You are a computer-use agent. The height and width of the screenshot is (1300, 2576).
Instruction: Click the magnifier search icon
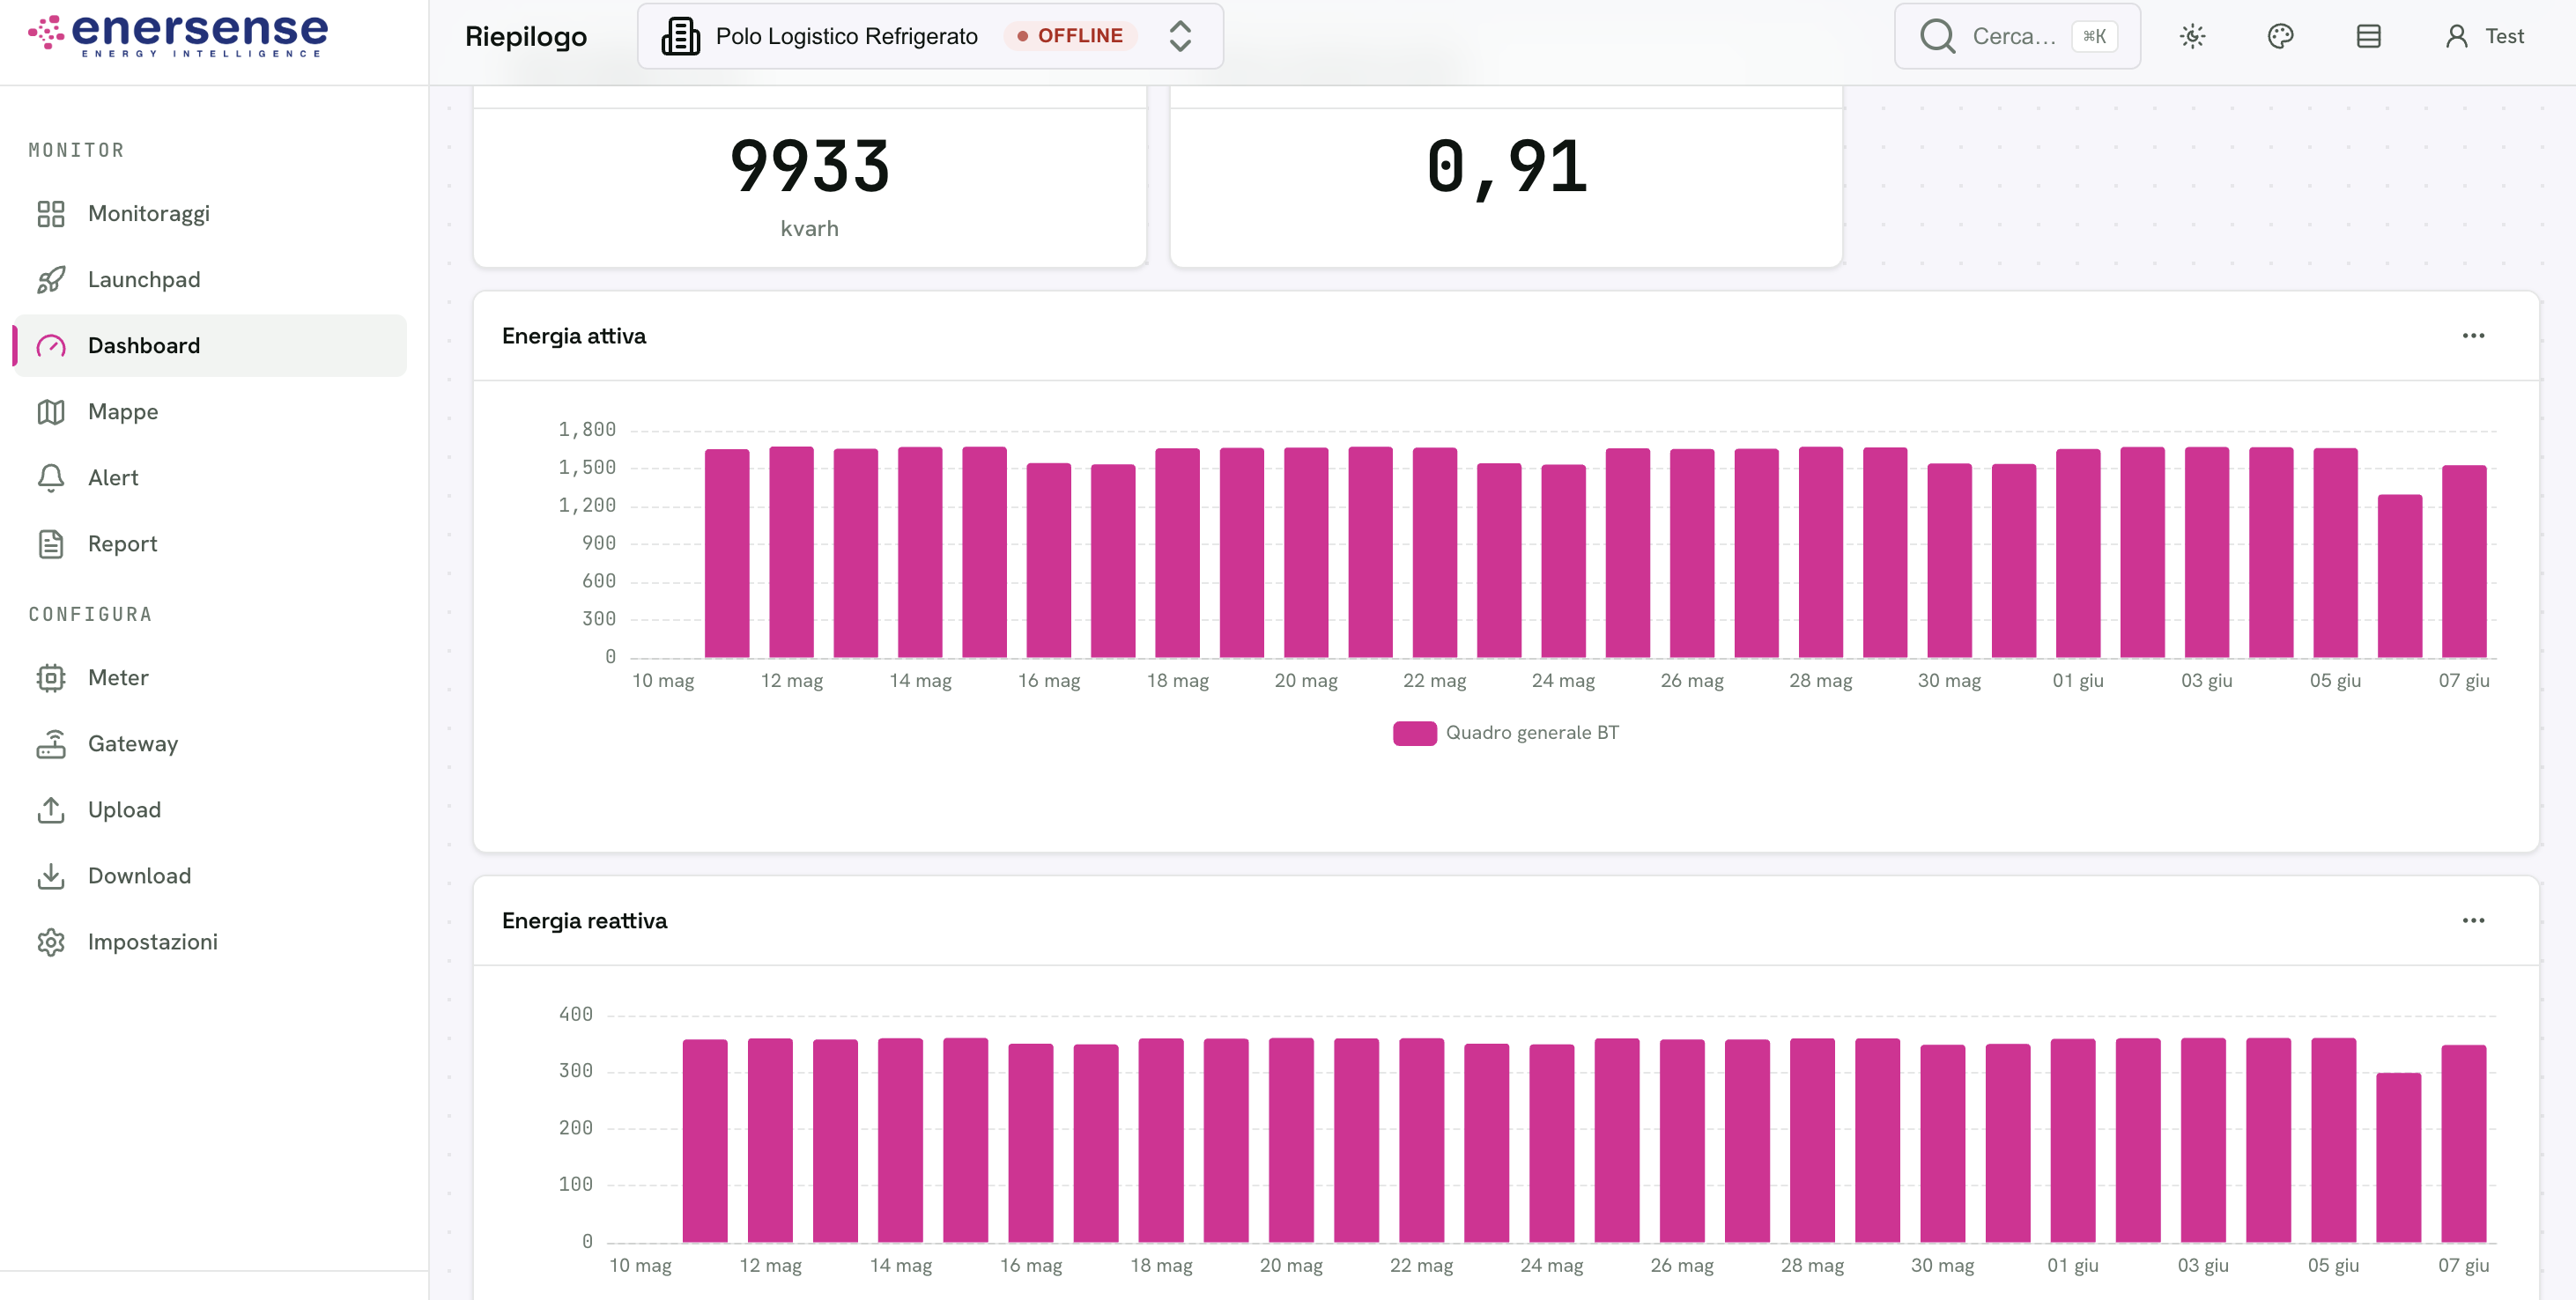(x=1937, y=36)
